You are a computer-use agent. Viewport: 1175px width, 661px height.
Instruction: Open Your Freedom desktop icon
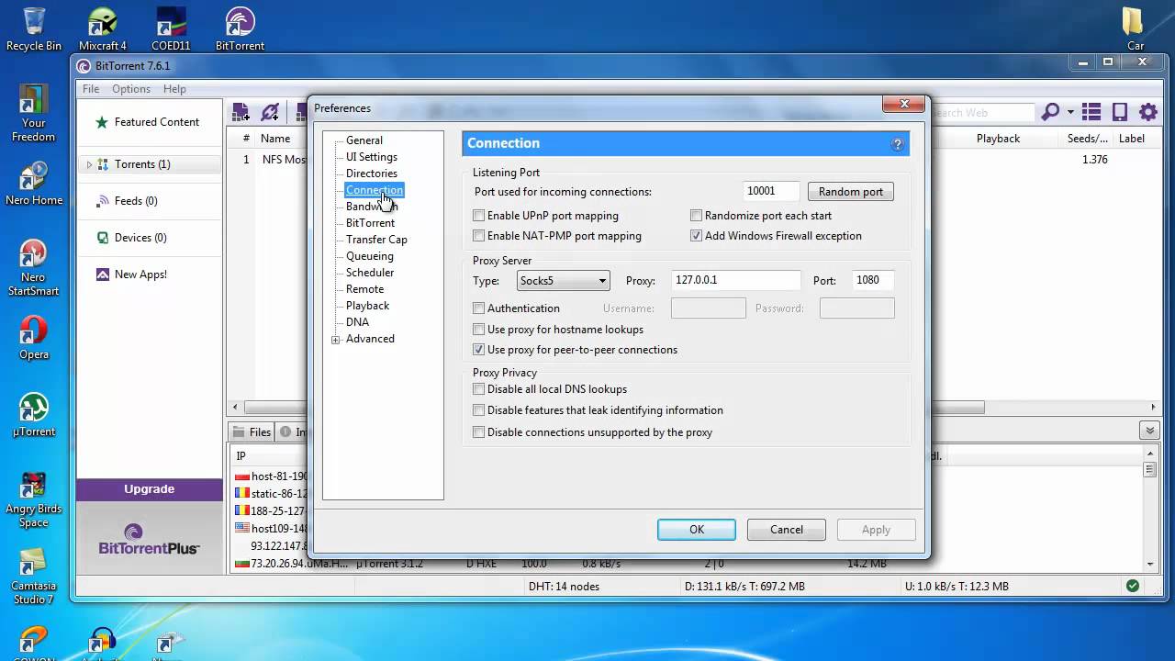34,114
